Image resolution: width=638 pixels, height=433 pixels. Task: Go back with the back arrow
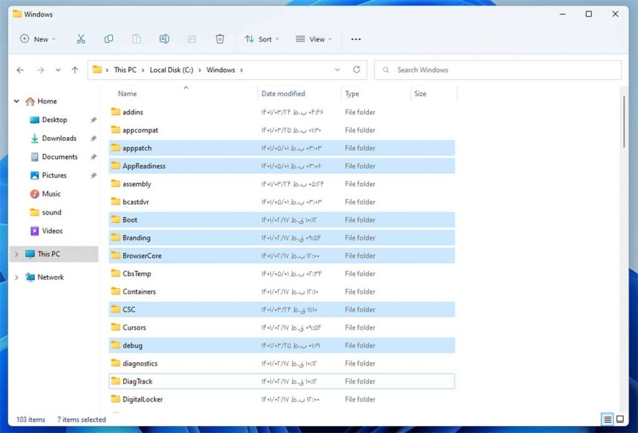pyautogui.click(x=21, y=70)
